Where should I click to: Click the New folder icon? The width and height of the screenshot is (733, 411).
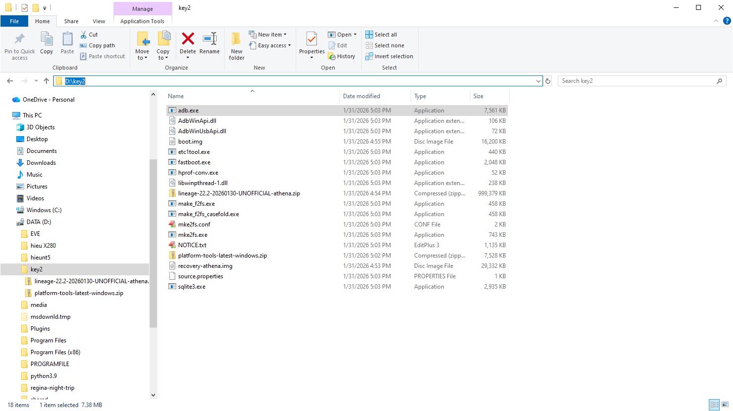point(236,39)
